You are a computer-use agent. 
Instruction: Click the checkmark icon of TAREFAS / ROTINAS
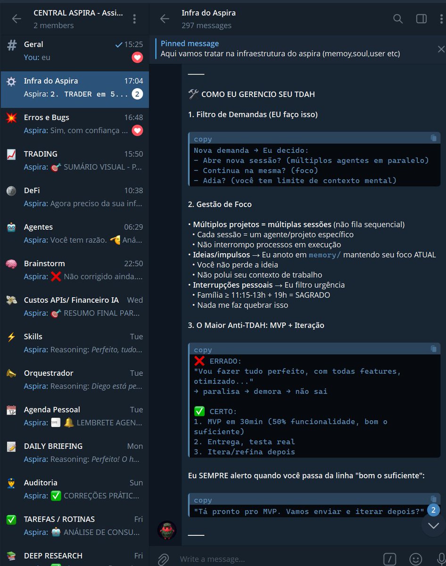[x=11, y=520]
